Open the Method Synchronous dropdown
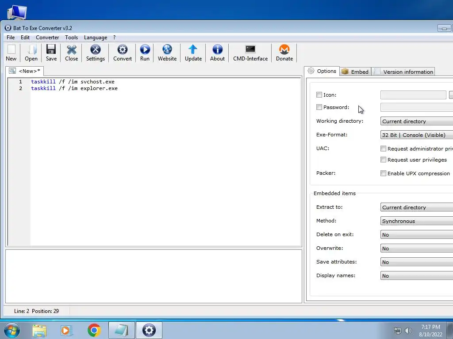This screenshot has width=453, height=339. click(417, 221)
